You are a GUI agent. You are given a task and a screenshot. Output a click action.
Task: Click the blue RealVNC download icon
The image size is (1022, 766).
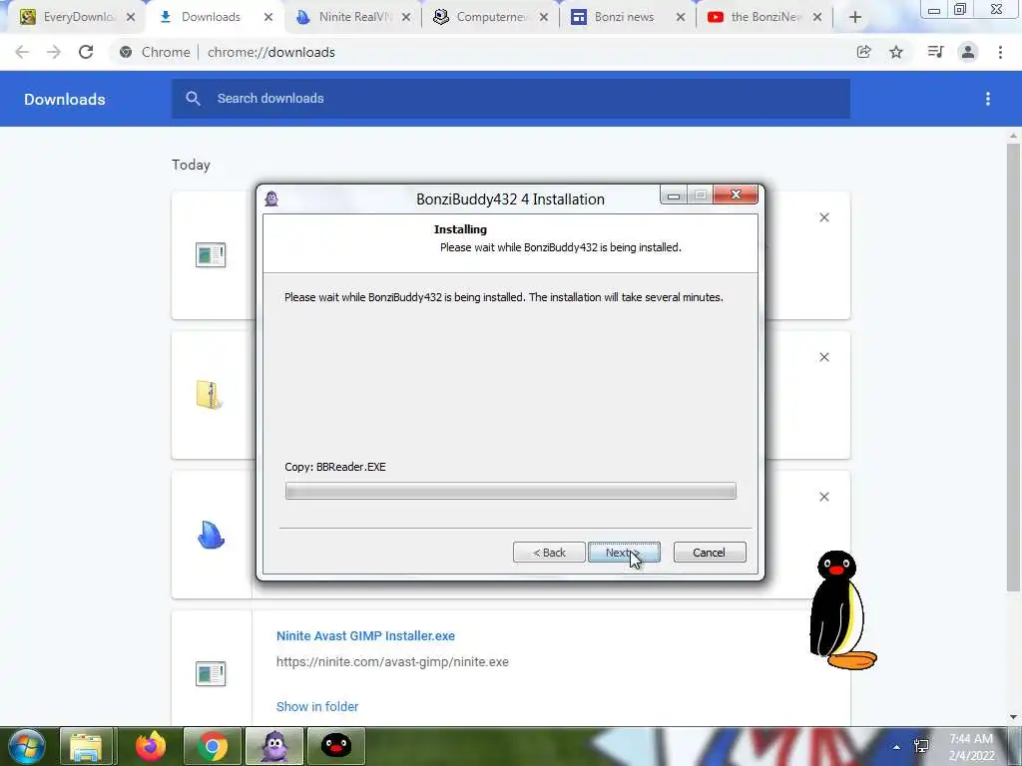click(x=211, y=535)
